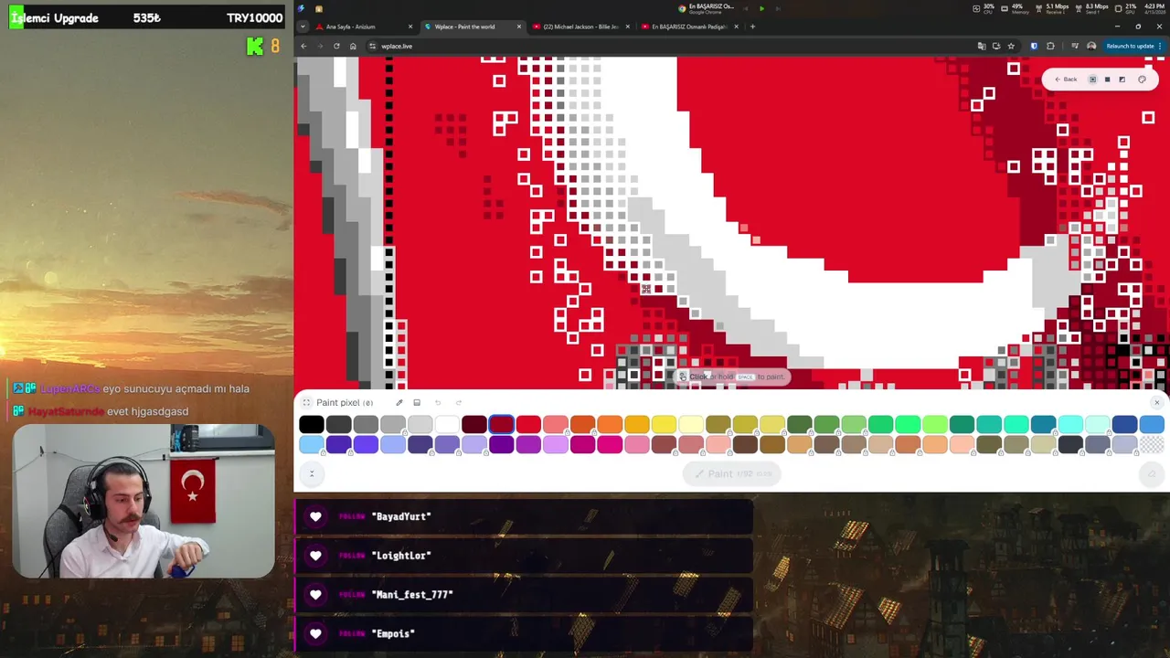Open the tab search dropdown
The height and width of the screenshot is (658, 1170).
[x=303, y=27]
